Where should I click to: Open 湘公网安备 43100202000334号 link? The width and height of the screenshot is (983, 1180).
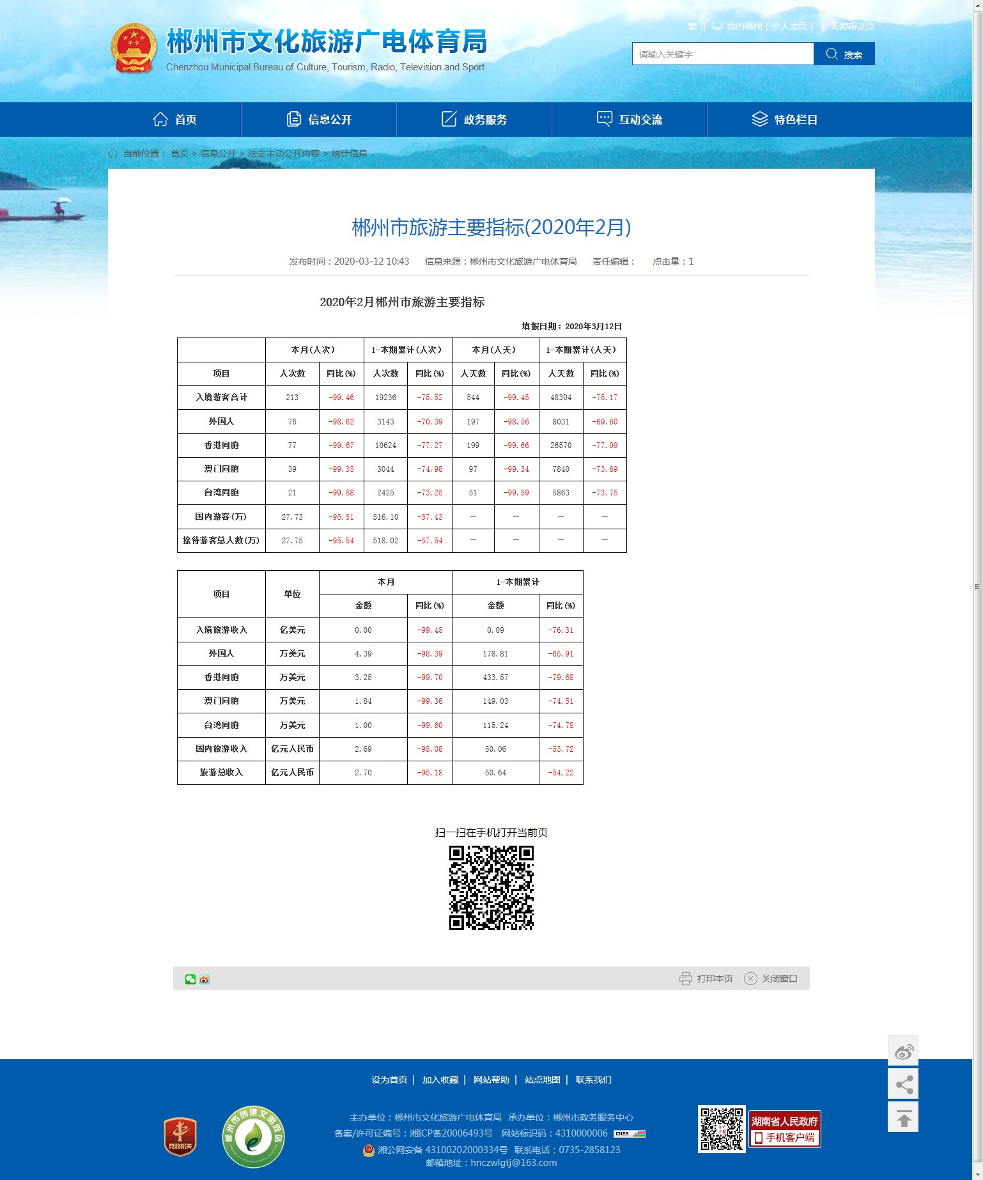click(442, 1150)
